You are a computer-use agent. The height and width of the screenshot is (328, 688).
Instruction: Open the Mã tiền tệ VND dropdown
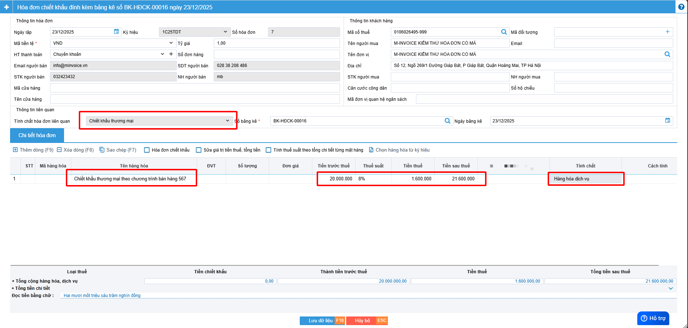click(x=113, y=43)
